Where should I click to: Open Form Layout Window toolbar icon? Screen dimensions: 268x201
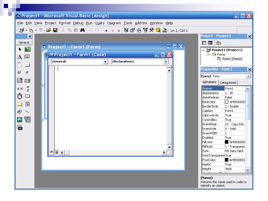click(x=139, y=30)
